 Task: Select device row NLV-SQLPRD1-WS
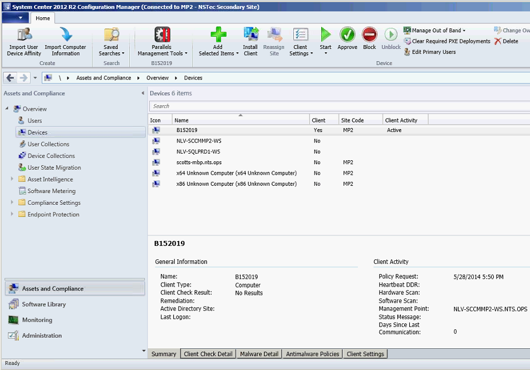click(339, 152)
